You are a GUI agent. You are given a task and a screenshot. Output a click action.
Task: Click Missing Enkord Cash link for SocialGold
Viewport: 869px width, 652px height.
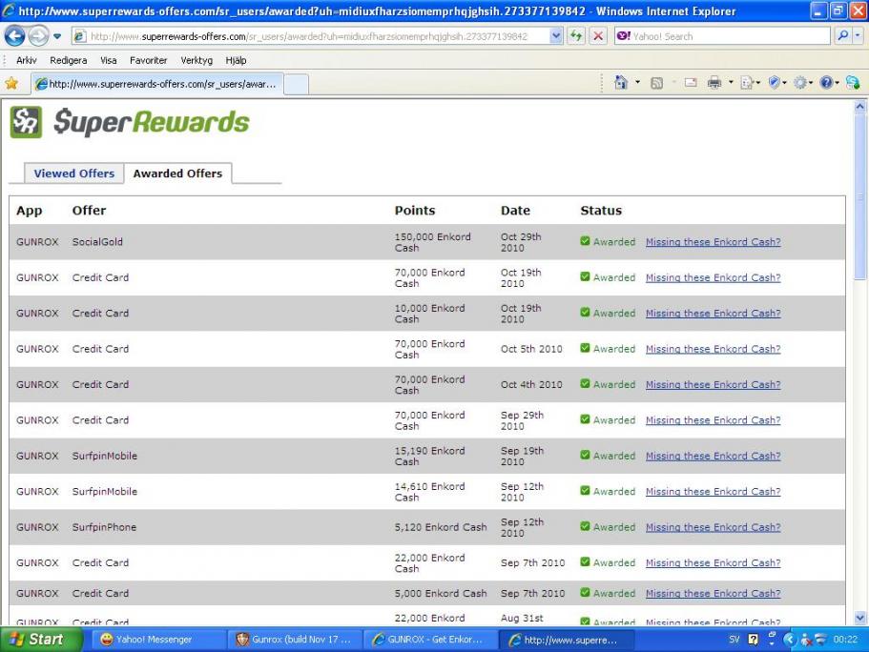point(713,242)
